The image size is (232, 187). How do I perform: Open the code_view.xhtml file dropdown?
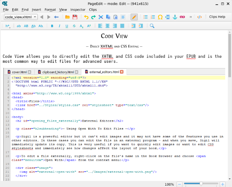[x=21, y=17]
